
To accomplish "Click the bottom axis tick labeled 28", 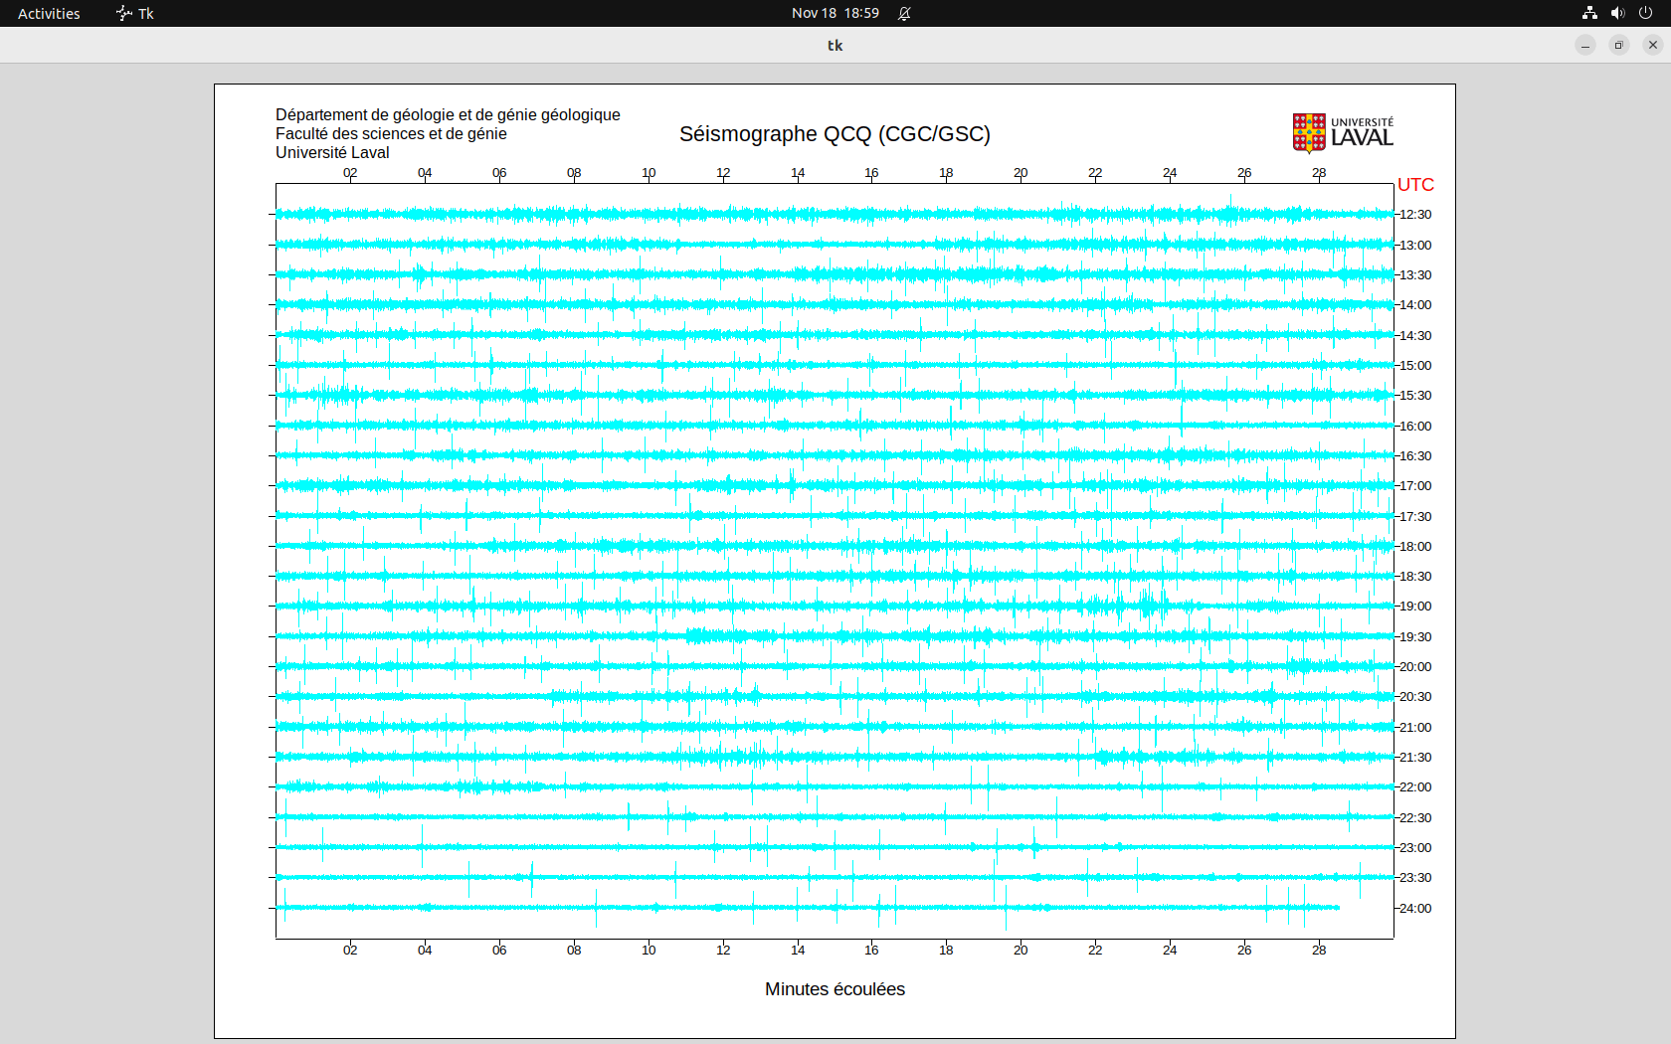I will point(1319,951).
